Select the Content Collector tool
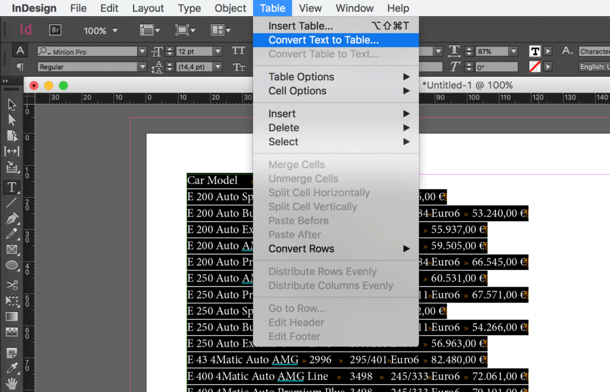This screenshot has height=392, width=610. (12, 167)
